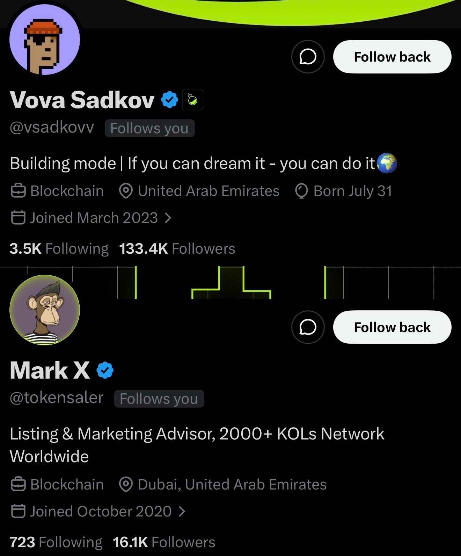
Task: Click briefcase icon beside Vova's Blockchain label
Action: coord(18,191)
